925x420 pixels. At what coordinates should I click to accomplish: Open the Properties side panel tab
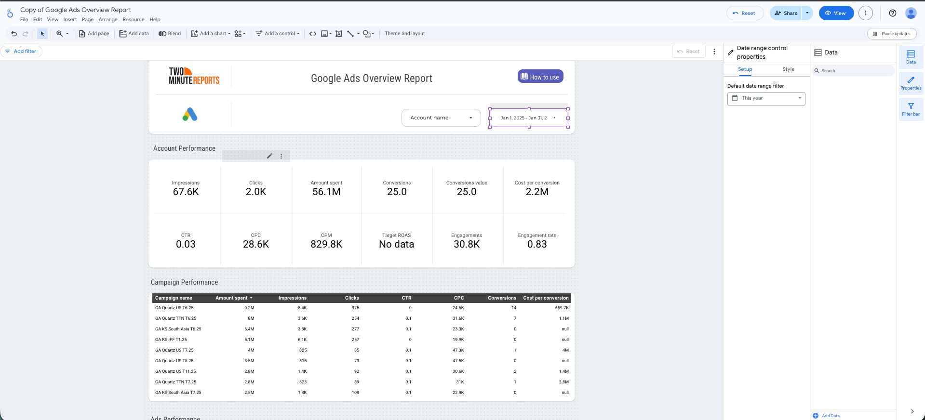(x=911, y=83)
